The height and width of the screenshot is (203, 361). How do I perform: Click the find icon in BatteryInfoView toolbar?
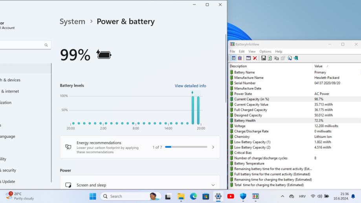tap(290, 58)
